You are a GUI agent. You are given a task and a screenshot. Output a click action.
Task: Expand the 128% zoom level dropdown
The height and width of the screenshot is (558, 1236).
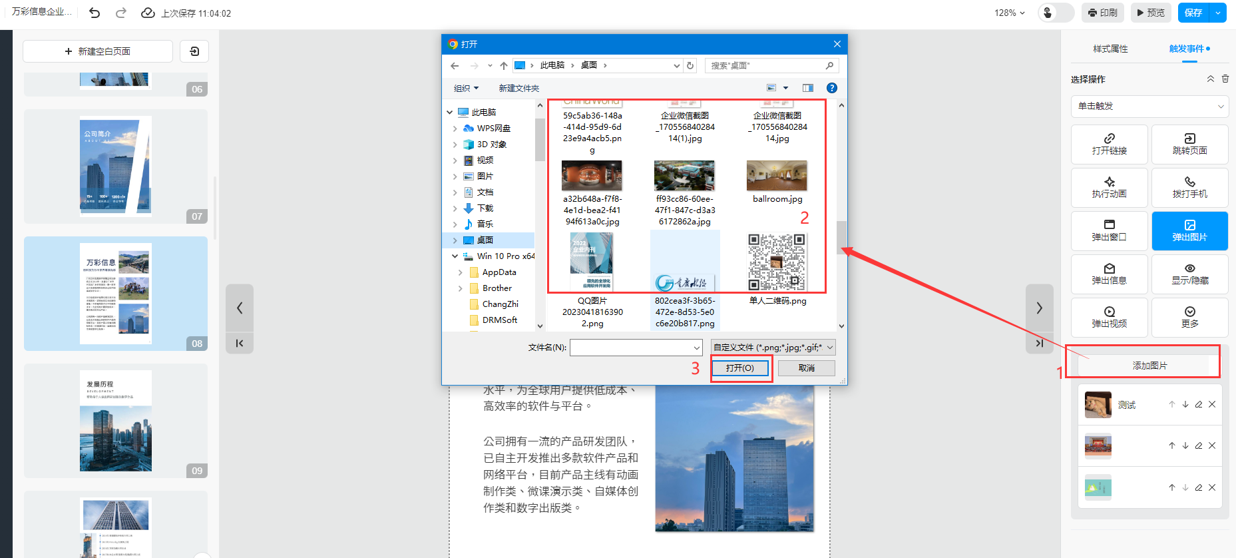click(x=1010, y=13)
